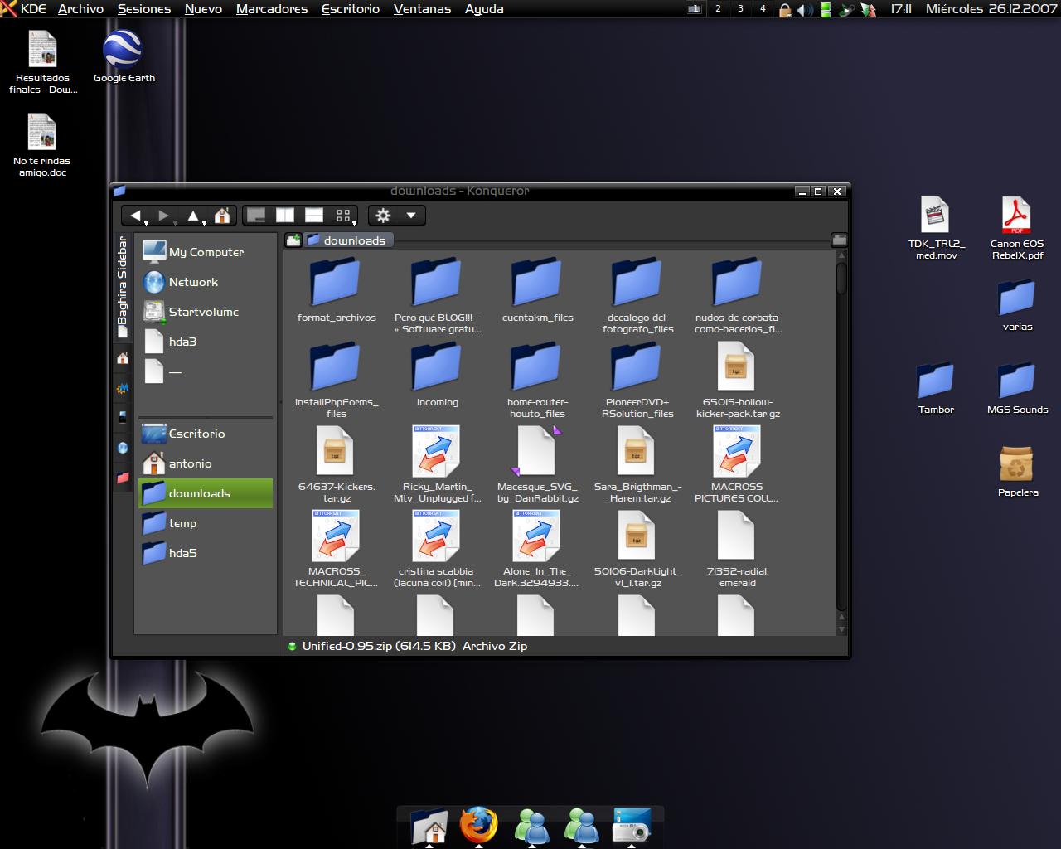This screenshot has width=1061, height=849.
Task: Select cristina scabbia torrent file
Action: tap(437, 549)
